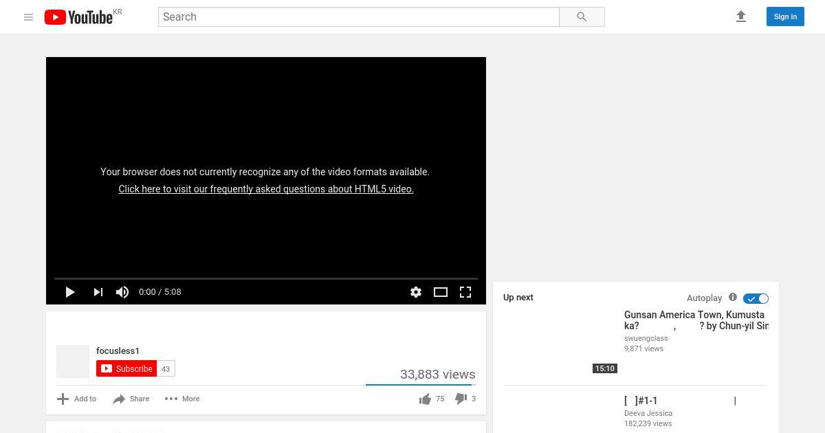Viewport: 825px width, 433px height.
Task: Click the magnifier search button
Action: pos(582,17)
